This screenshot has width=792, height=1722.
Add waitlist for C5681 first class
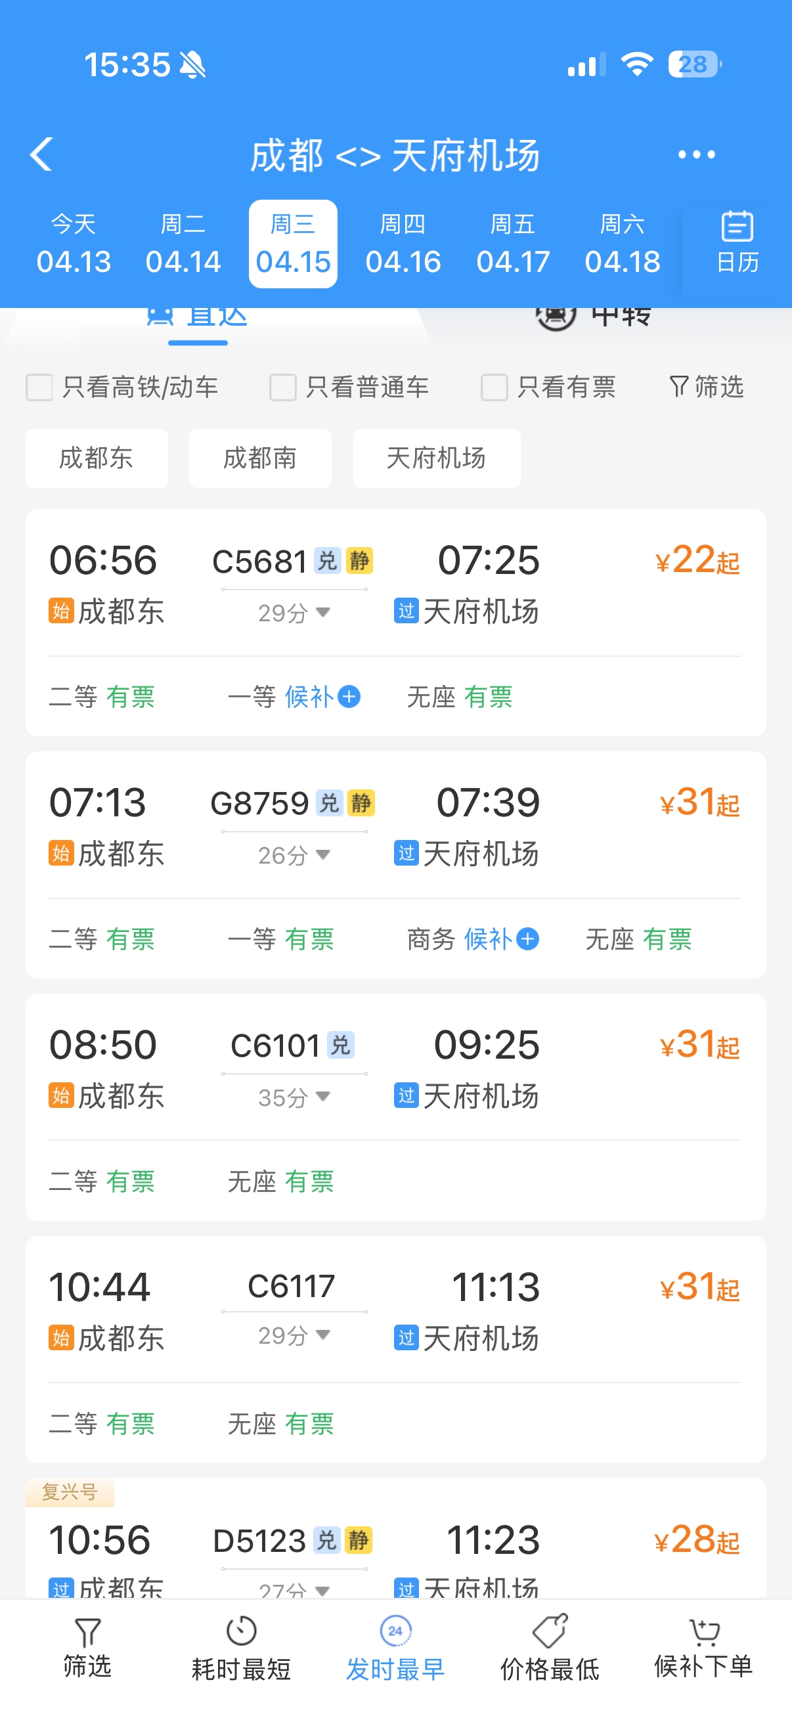[349, 697]
